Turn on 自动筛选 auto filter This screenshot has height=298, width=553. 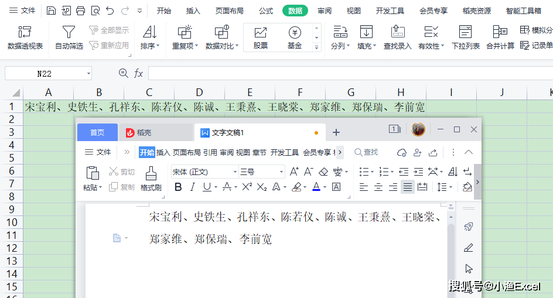[69, 37]
